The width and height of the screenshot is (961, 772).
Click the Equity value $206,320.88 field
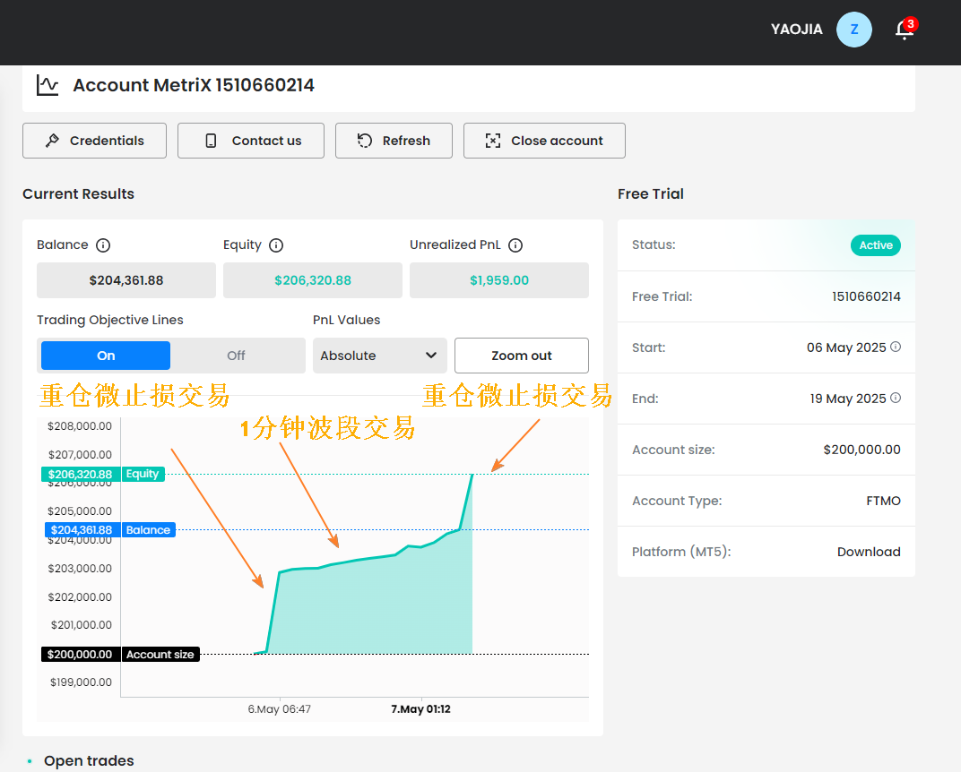313,280
